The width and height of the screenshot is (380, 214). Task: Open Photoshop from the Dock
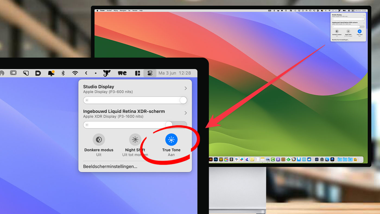coord(216,159)
